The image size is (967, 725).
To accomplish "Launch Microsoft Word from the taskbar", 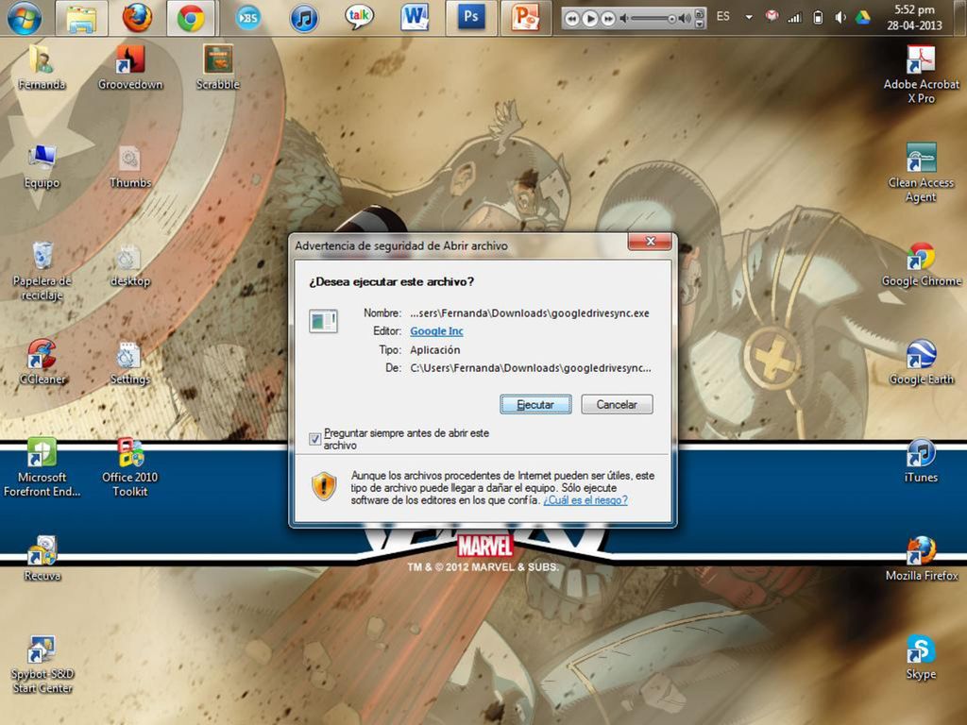I will coord(415,17).
